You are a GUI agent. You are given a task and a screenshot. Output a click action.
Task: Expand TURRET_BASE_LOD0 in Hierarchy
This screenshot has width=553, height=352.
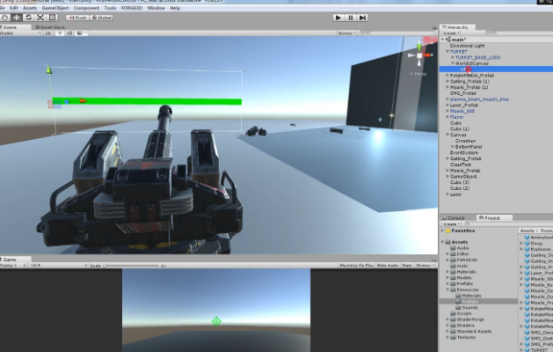point(453,57)
